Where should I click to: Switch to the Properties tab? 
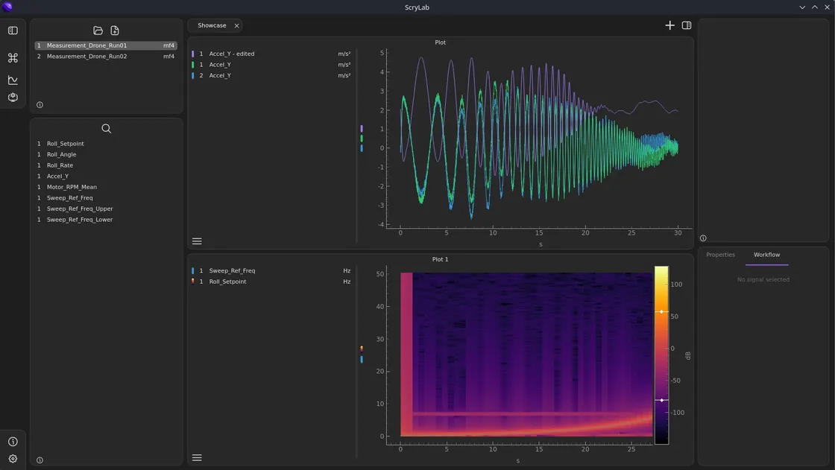[720, 255]
